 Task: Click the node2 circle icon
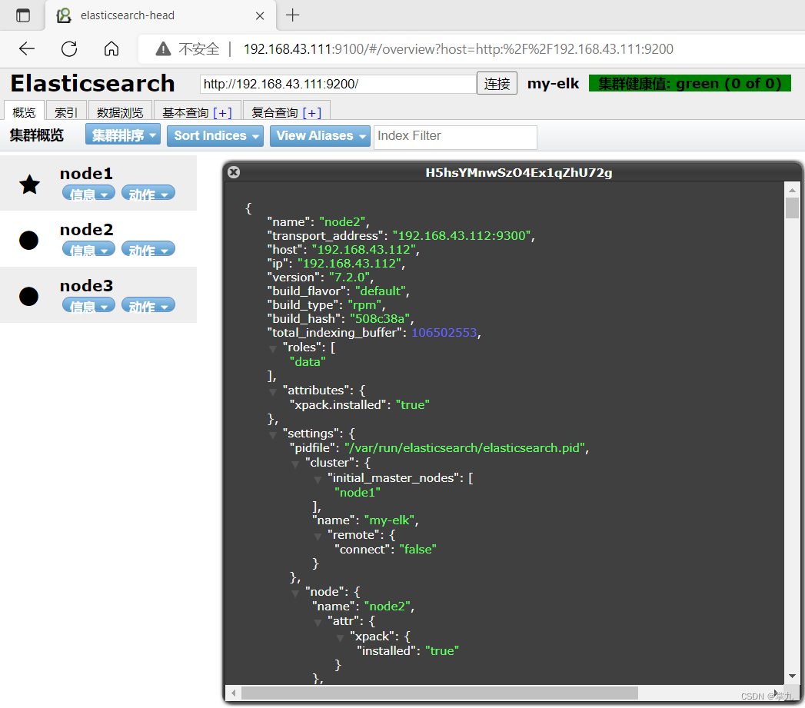(x=28, y=241)
